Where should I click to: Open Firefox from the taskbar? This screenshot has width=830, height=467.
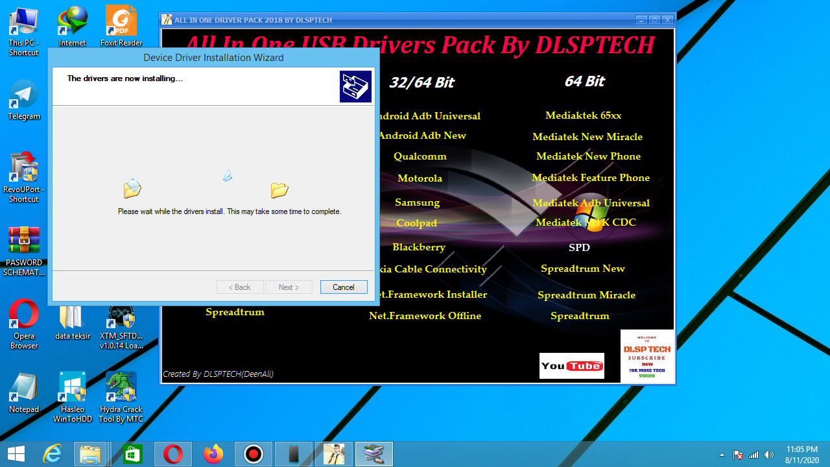213,454
